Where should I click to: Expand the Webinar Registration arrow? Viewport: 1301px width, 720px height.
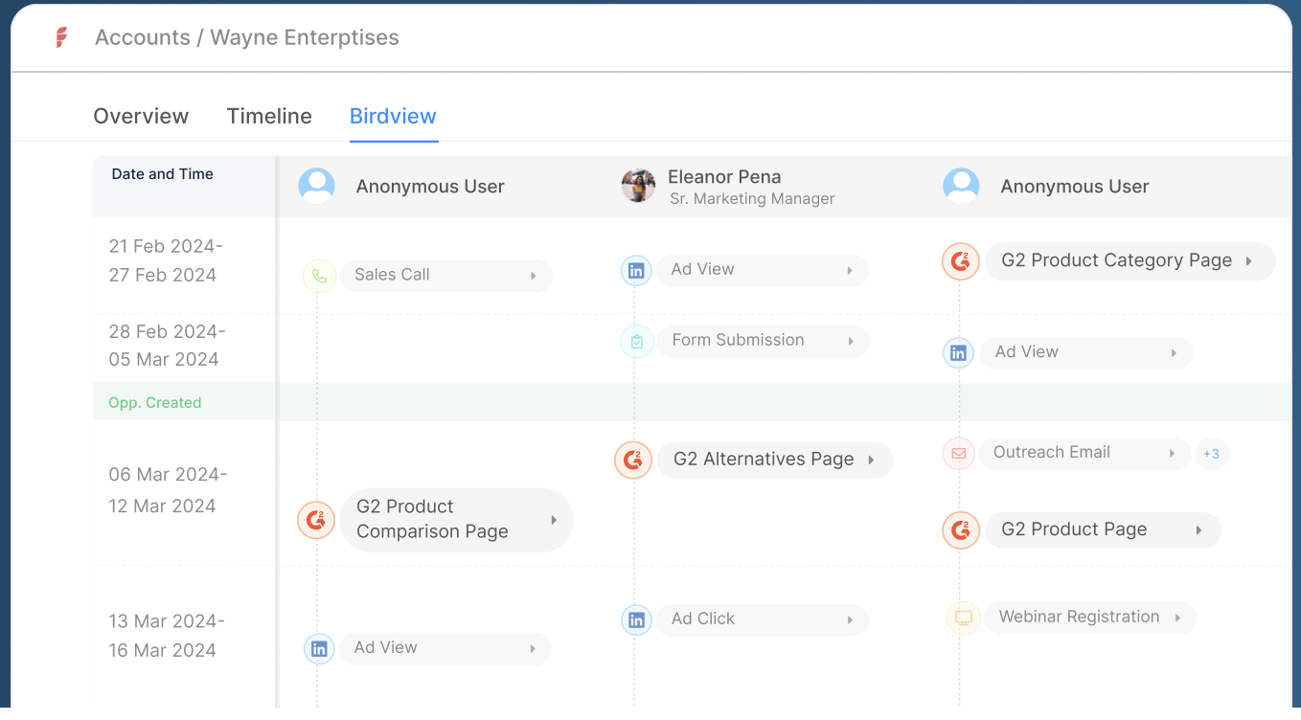(1177, 618)
